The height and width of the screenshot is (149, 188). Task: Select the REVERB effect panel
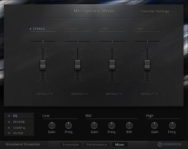coord(19,122)
